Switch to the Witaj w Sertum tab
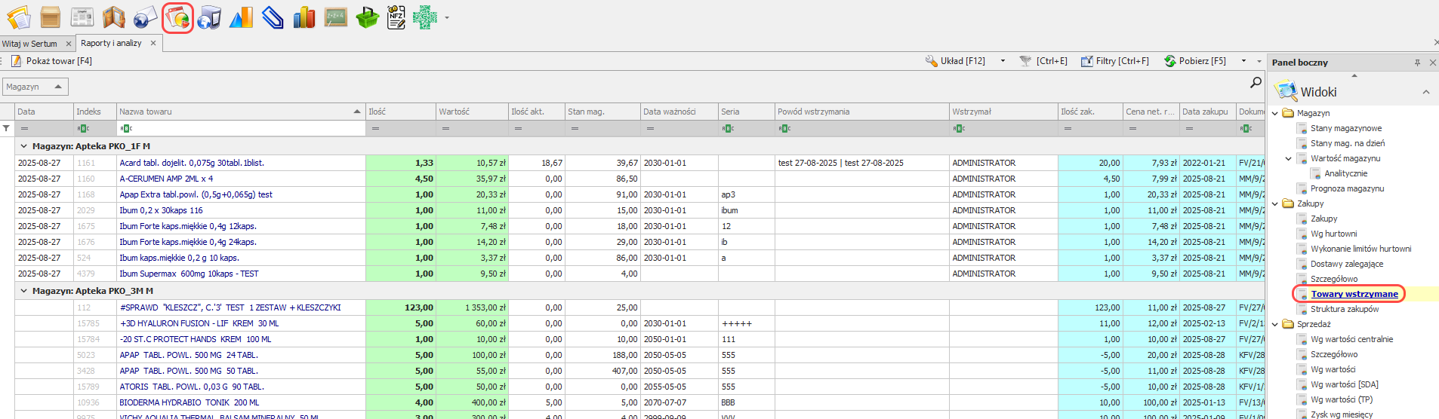Image resolution: width=1439 pixels, height=419 pixels. (30, 44)
